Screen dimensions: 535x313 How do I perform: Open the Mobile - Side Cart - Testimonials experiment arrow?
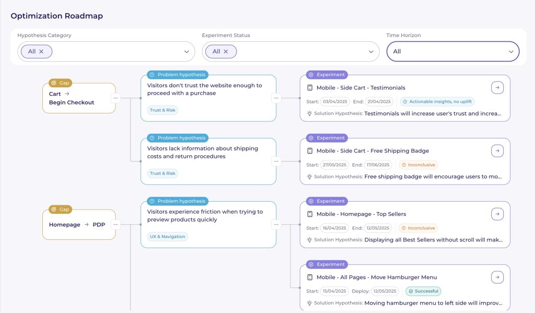point(497,88)
